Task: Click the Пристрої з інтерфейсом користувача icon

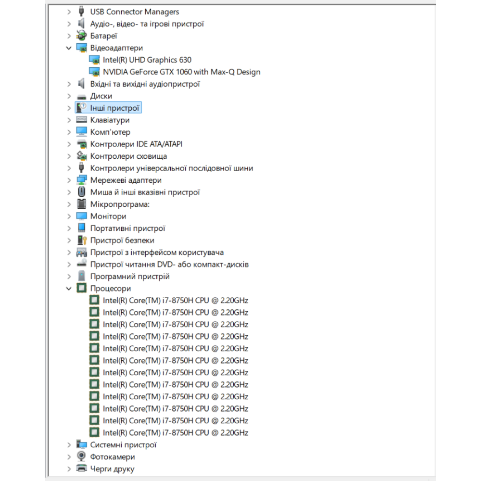Action: 82,252
